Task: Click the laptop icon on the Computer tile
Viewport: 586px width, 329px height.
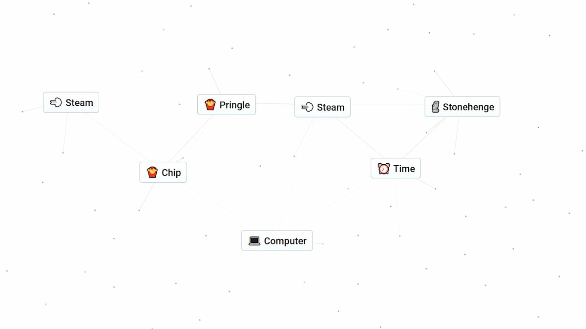Action: click(x=254, y=240)
